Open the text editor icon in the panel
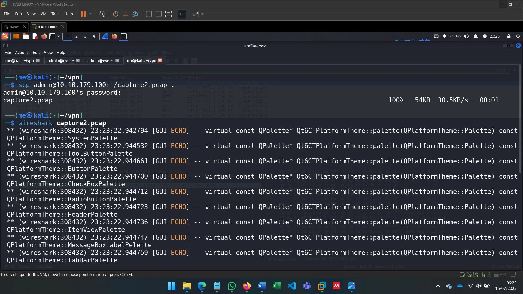The image size is (523, 294). point(35,36)
